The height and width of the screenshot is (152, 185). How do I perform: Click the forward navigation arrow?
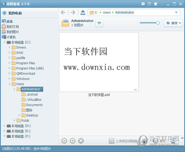73,12
